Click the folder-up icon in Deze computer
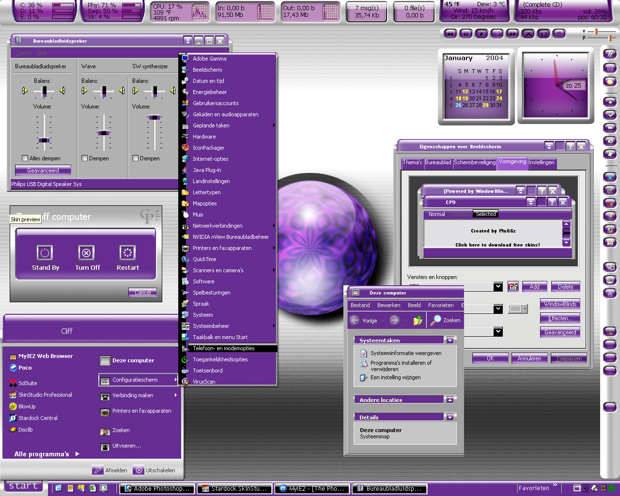The width and height of the screenshot is (620, 496). 418,320
